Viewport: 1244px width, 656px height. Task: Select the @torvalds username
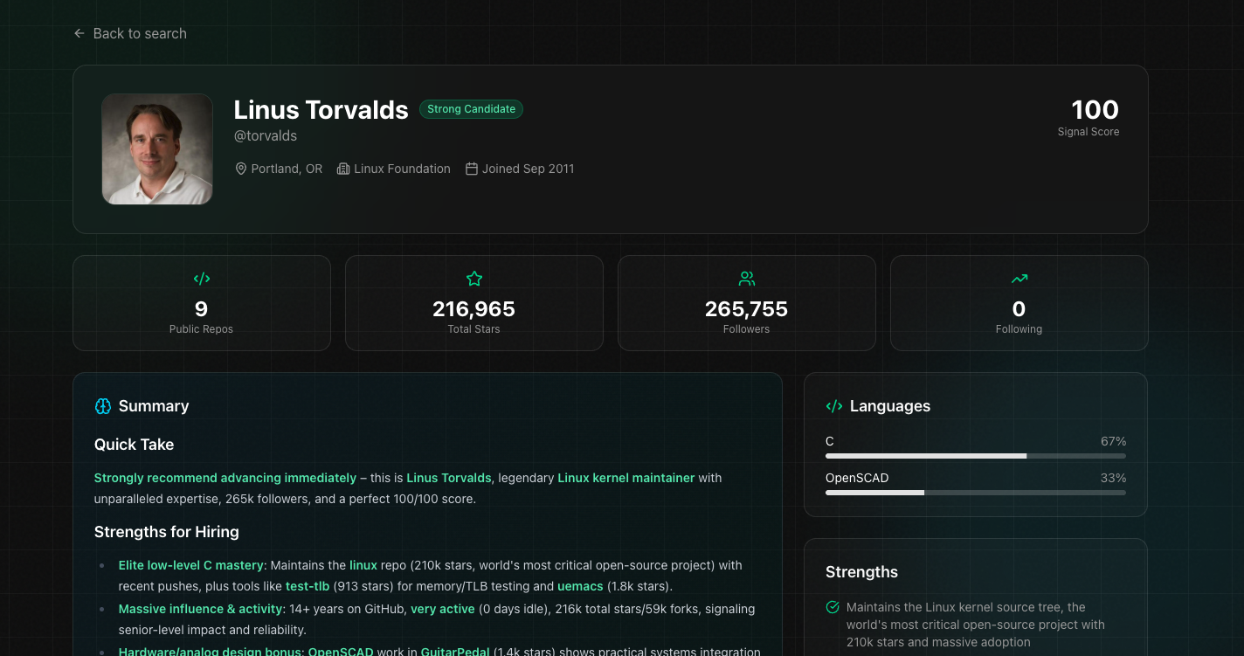point(264,135)
